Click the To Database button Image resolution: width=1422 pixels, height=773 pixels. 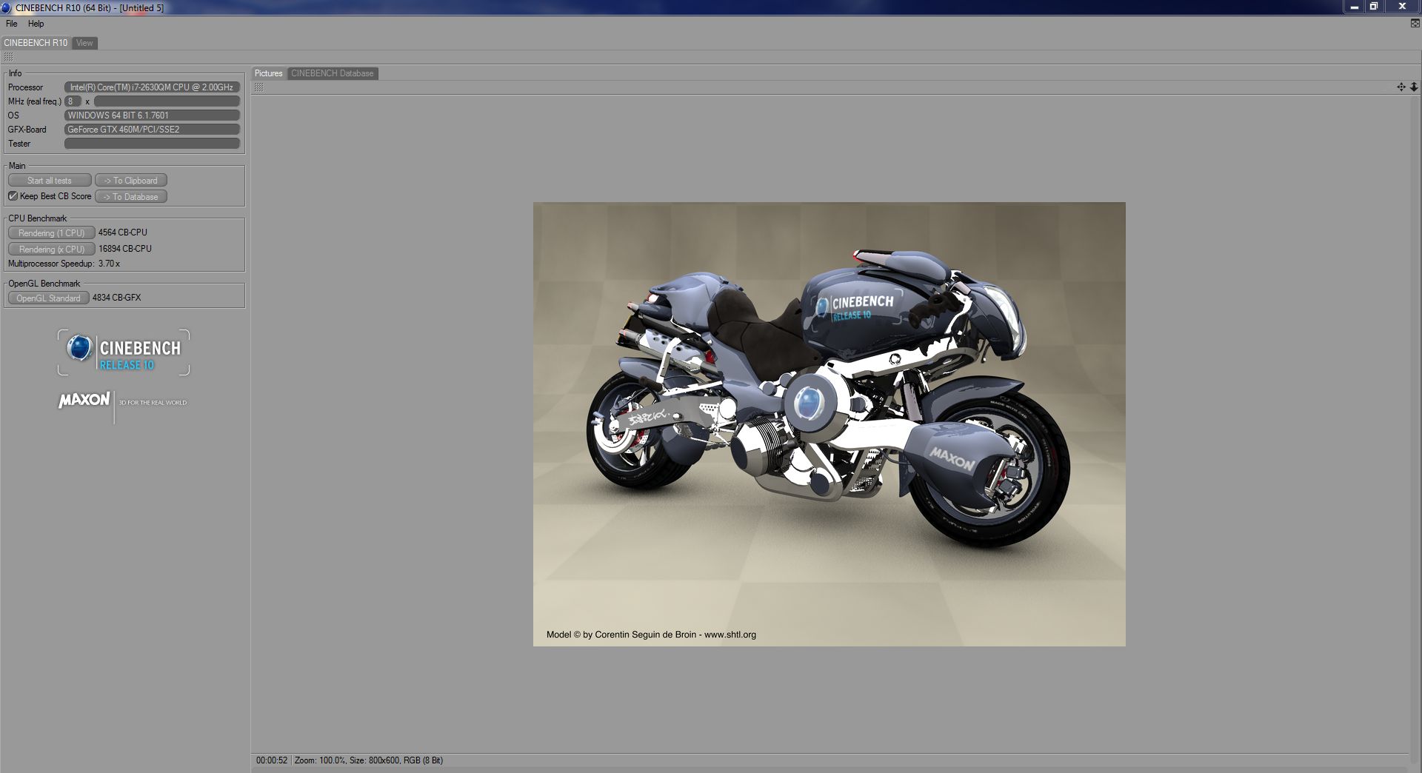(131, 197)
